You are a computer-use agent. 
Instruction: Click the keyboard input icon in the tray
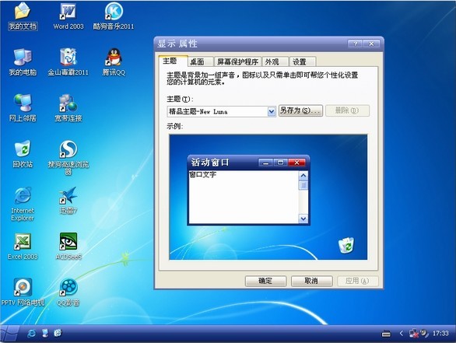386,334
